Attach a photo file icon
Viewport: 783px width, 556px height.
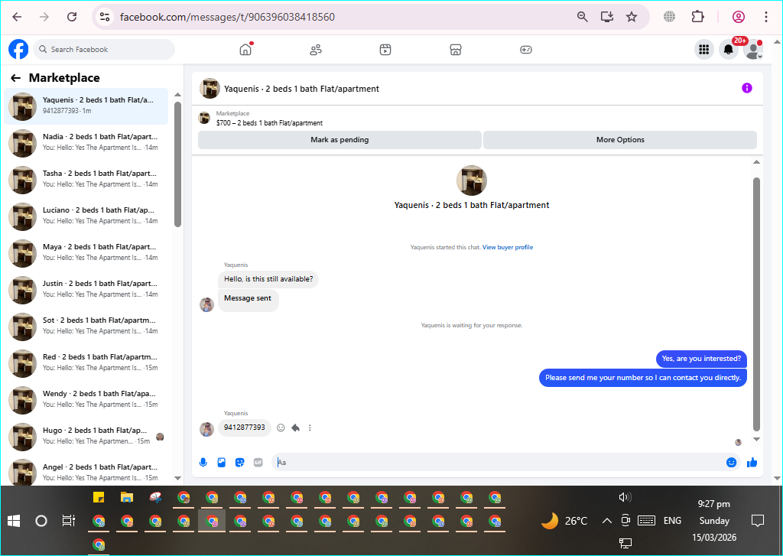(x=221, y=463)
